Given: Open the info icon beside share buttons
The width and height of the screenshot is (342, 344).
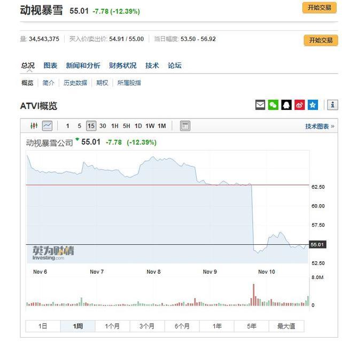Looking at the screenshot, I should pos(332,105).
